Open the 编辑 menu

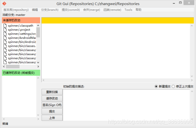click(35, 10)
